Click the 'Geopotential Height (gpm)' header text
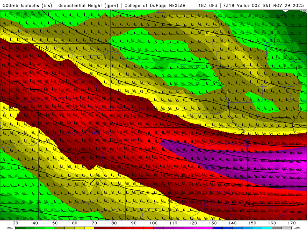307x230 pixels. click(x=88, y=5)
